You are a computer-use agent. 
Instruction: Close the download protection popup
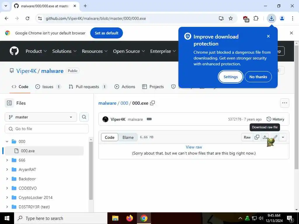point(268,36)
